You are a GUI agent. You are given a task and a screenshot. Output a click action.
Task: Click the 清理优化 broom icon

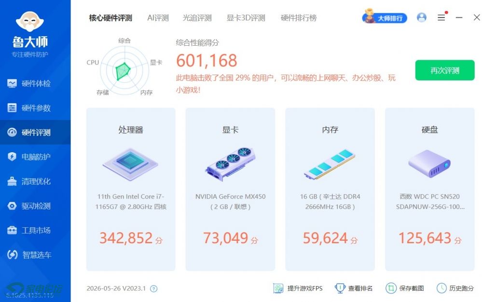12,182
